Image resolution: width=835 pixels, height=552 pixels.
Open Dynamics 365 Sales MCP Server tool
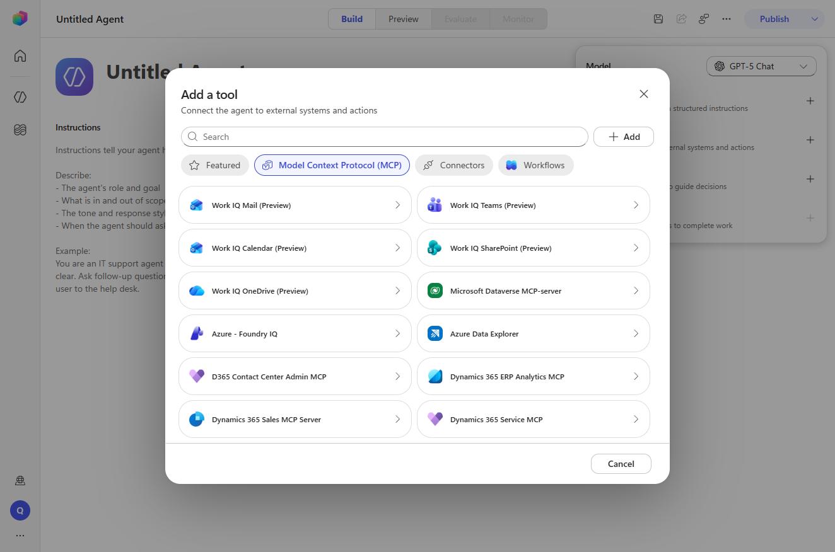tap(295, 419)
